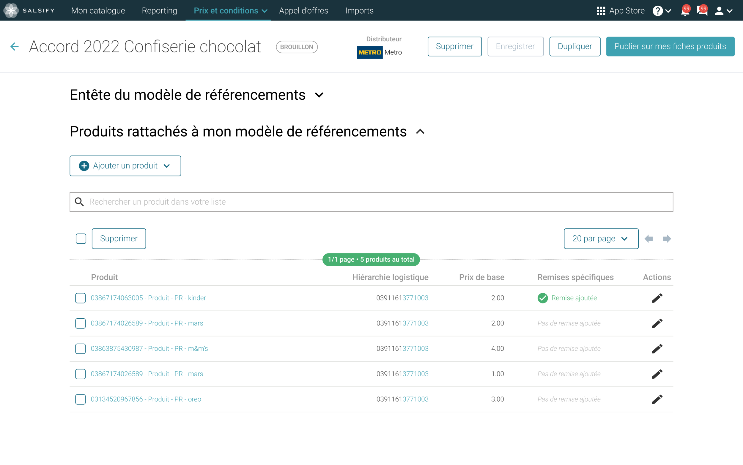Click the Prix de base column header

482,277
